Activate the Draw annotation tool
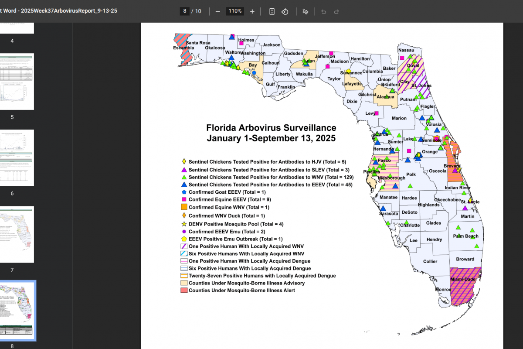Viewport: 523px width, 349px height. tap(305, 11)
